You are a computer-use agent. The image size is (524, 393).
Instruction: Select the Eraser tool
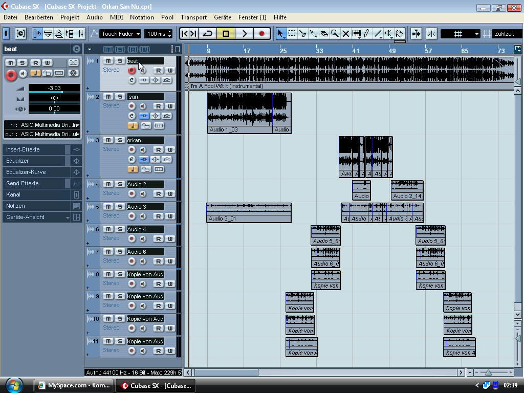[x=324, y=33]
